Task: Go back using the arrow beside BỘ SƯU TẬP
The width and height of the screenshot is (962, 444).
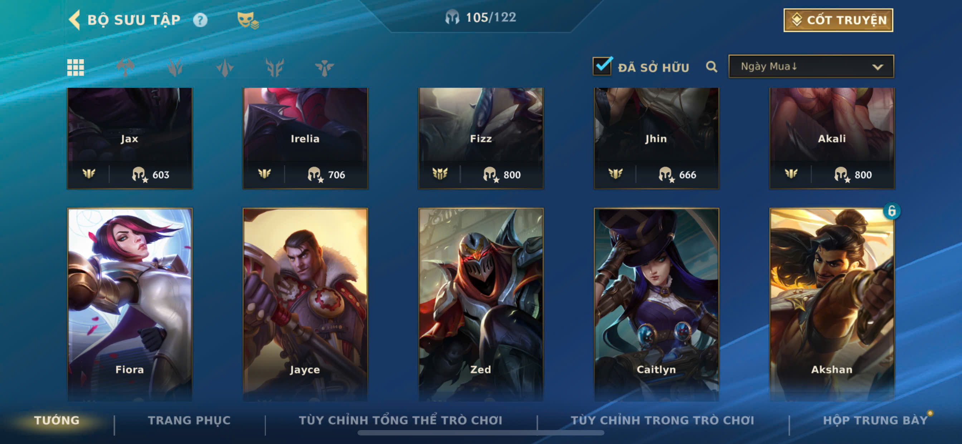Action: click(x=75, y=20)
